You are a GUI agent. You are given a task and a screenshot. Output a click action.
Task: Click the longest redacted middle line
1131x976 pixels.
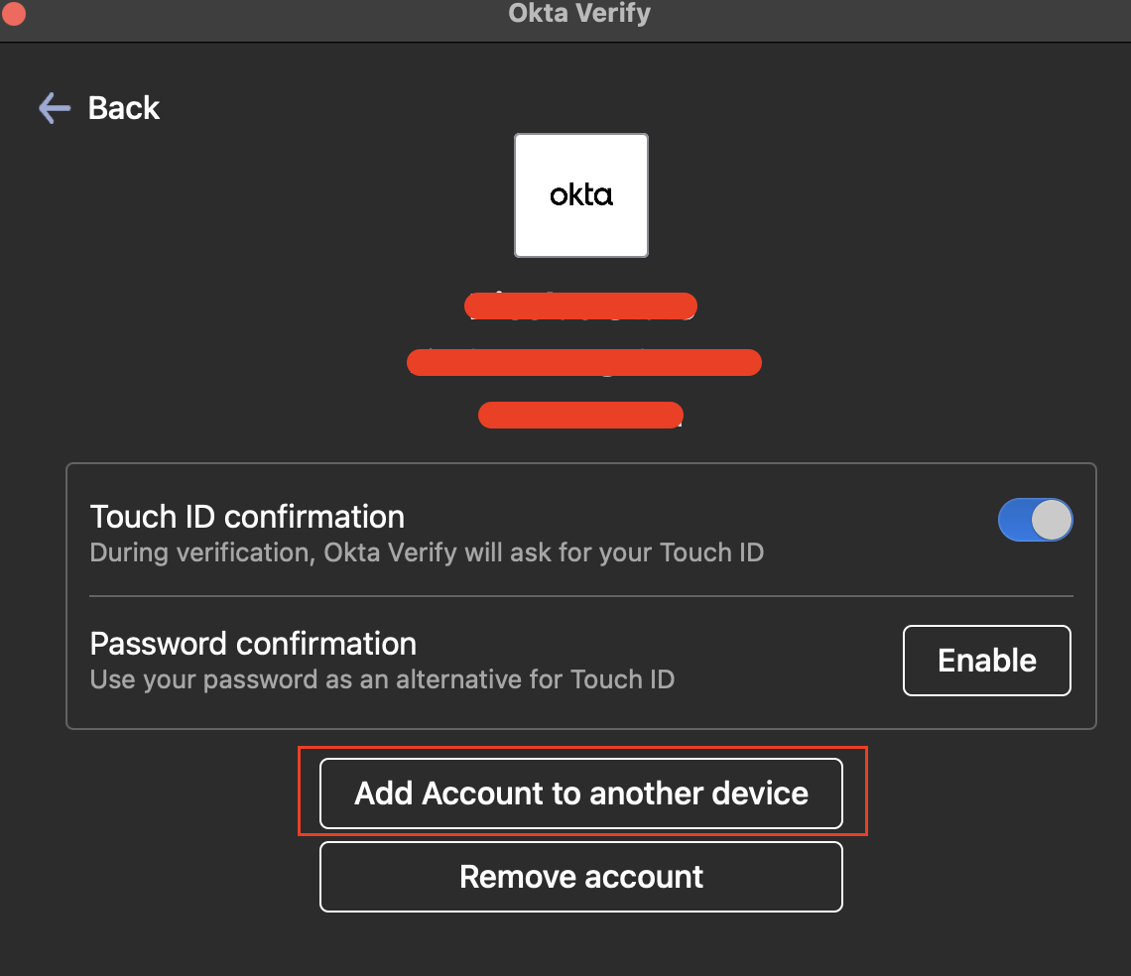(x=583, y=362)
